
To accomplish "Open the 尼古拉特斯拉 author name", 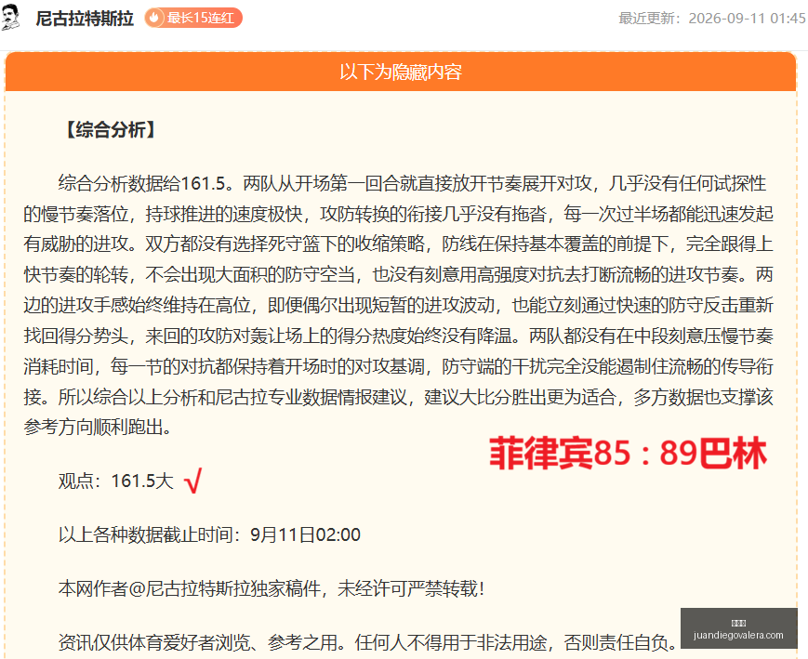I will click(85, 19).
